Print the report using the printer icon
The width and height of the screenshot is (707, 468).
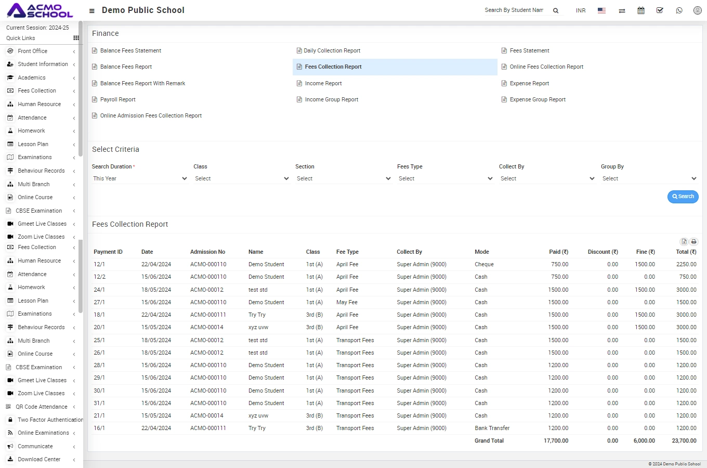pyautogui.click(x=693, y=242)
